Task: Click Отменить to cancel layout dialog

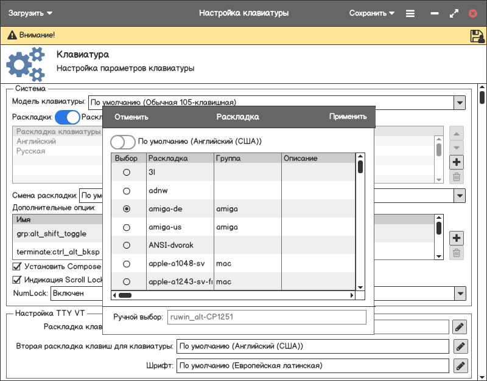Action: point(131,117)
